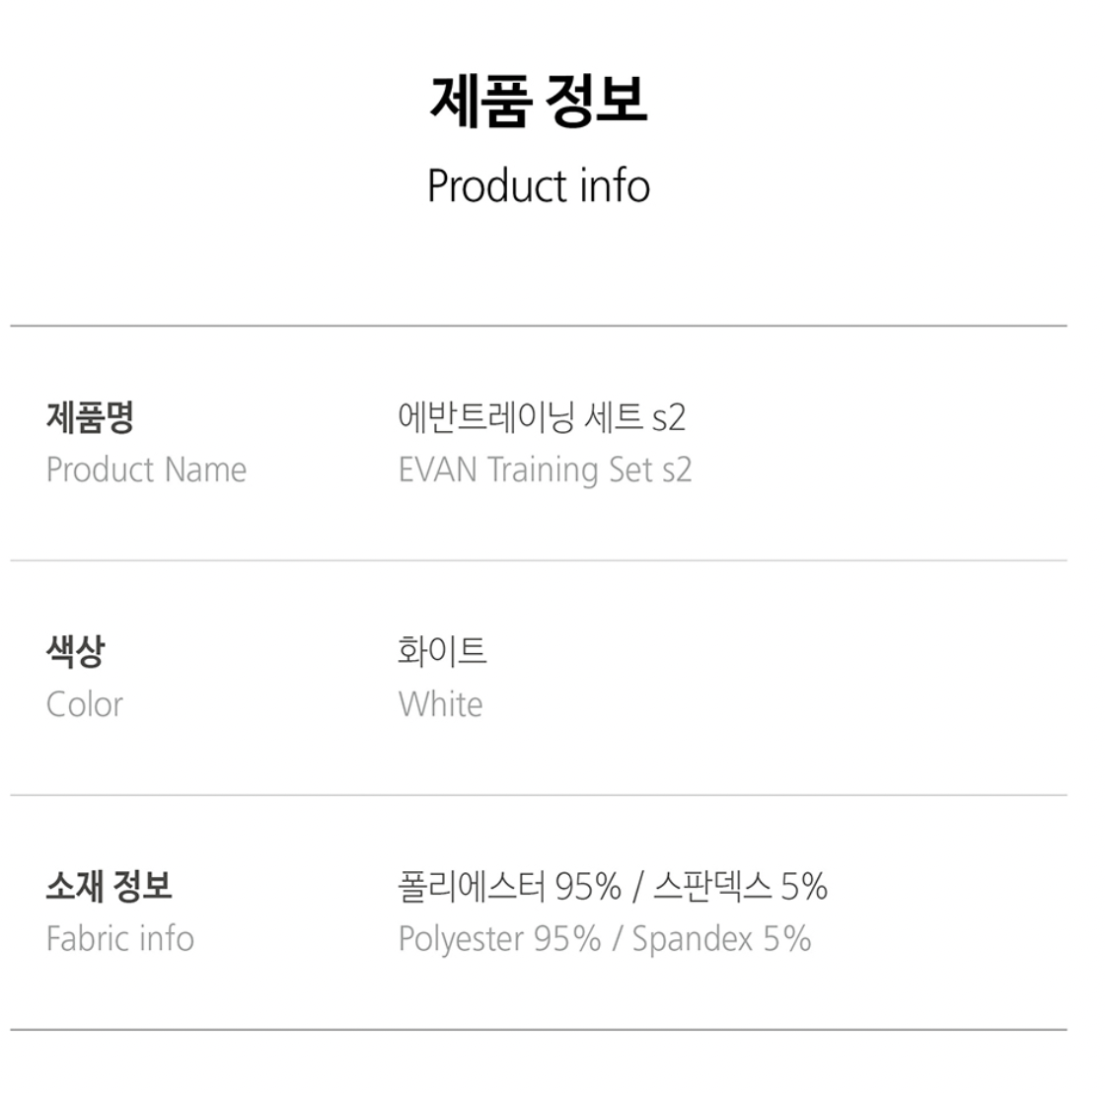Select the 화이트 color value

pos(442,651)
